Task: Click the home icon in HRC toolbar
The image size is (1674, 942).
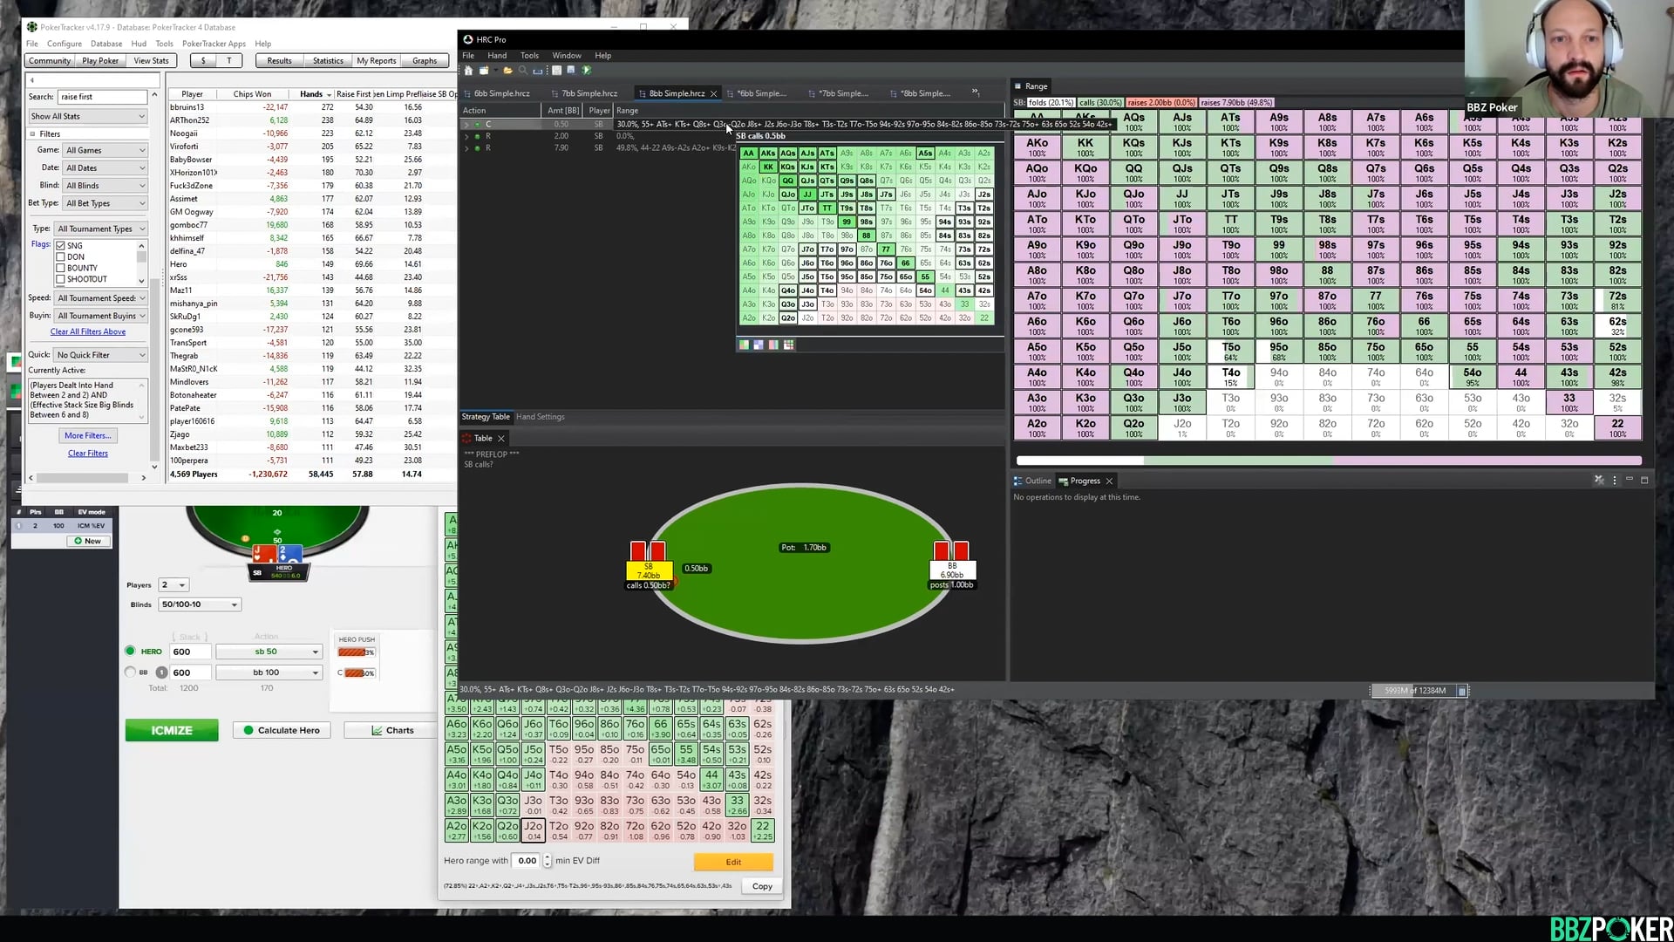Action: [x=468, y=71]
